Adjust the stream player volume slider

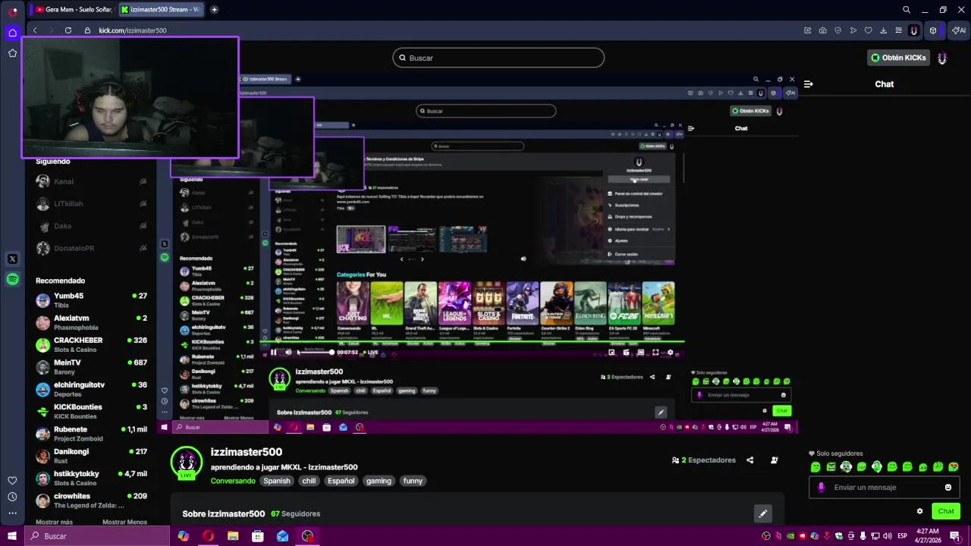(x=315, y=352)
